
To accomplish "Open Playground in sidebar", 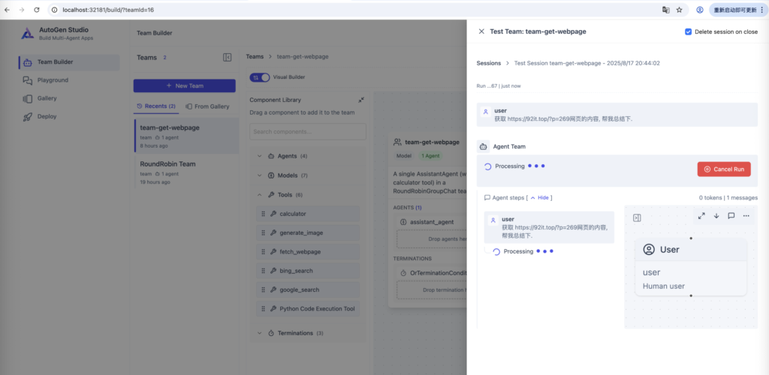I will tap(53, 80).
